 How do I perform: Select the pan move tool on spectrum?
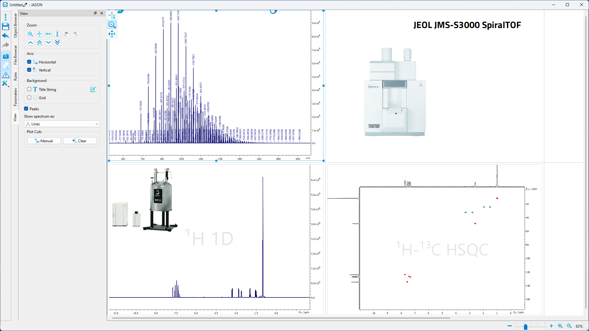112,34
